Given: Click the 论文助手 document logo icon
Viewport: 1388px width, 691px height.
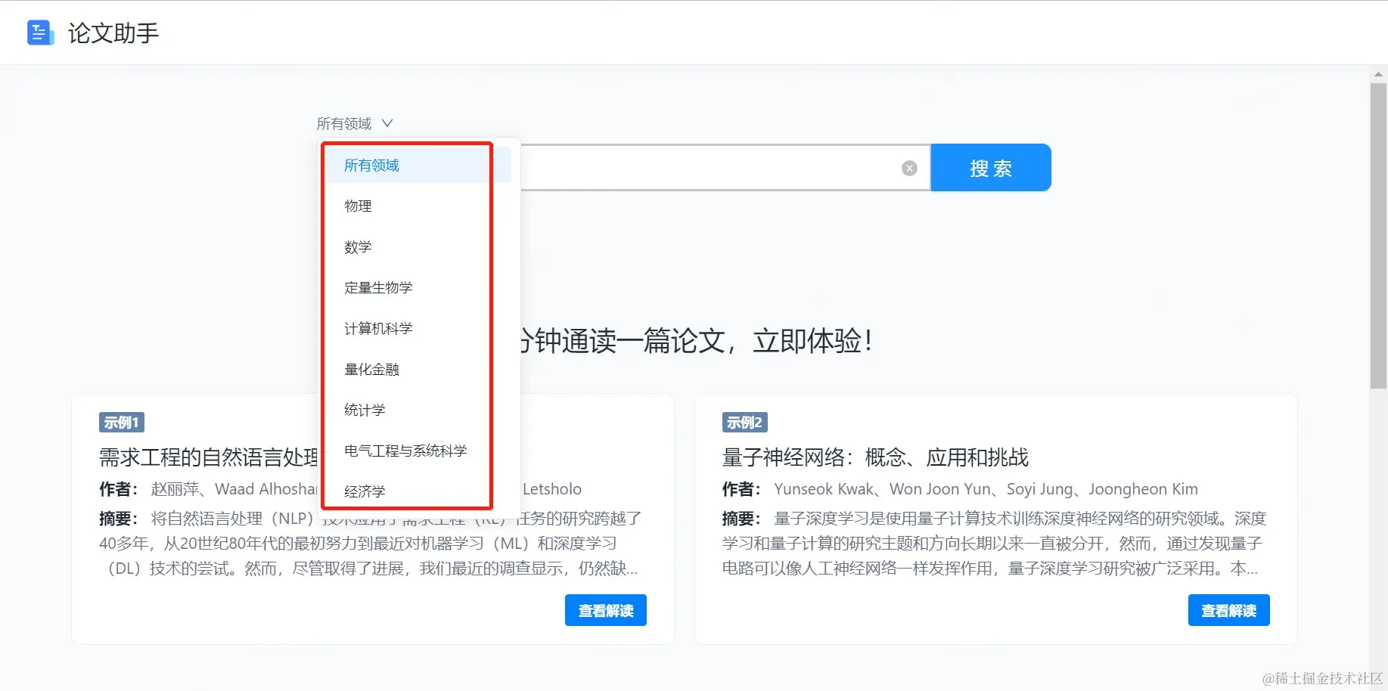Looking at the screenshot, I should tap(40, 33).
